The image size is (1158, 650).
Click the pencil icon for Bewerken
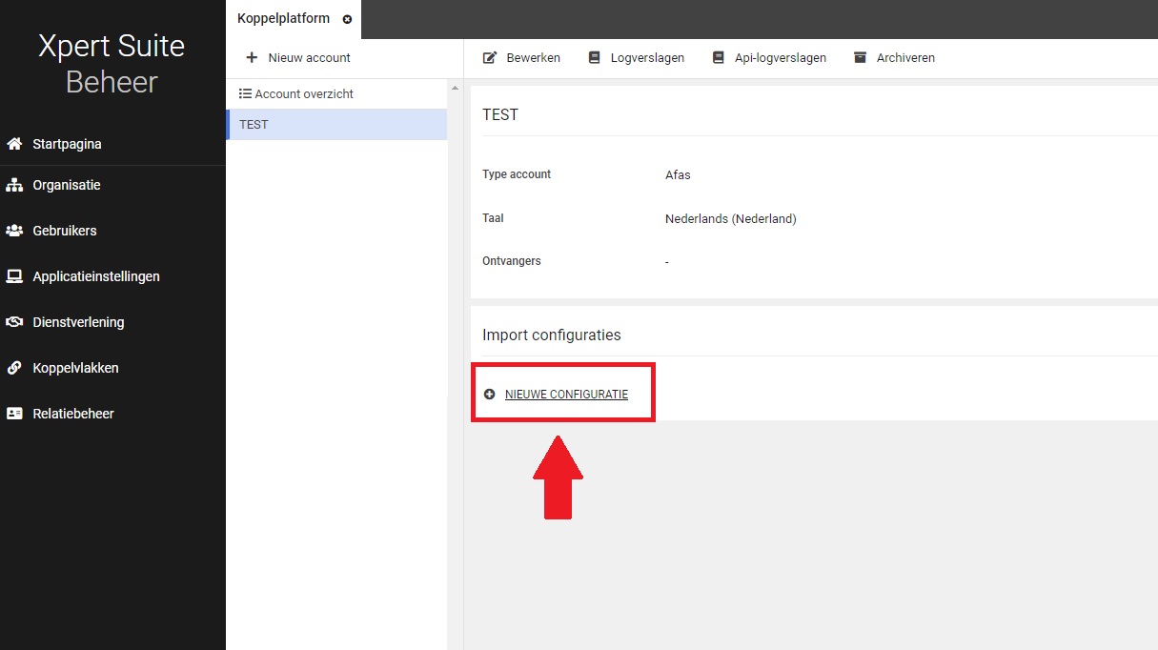[x=490, y=58]
